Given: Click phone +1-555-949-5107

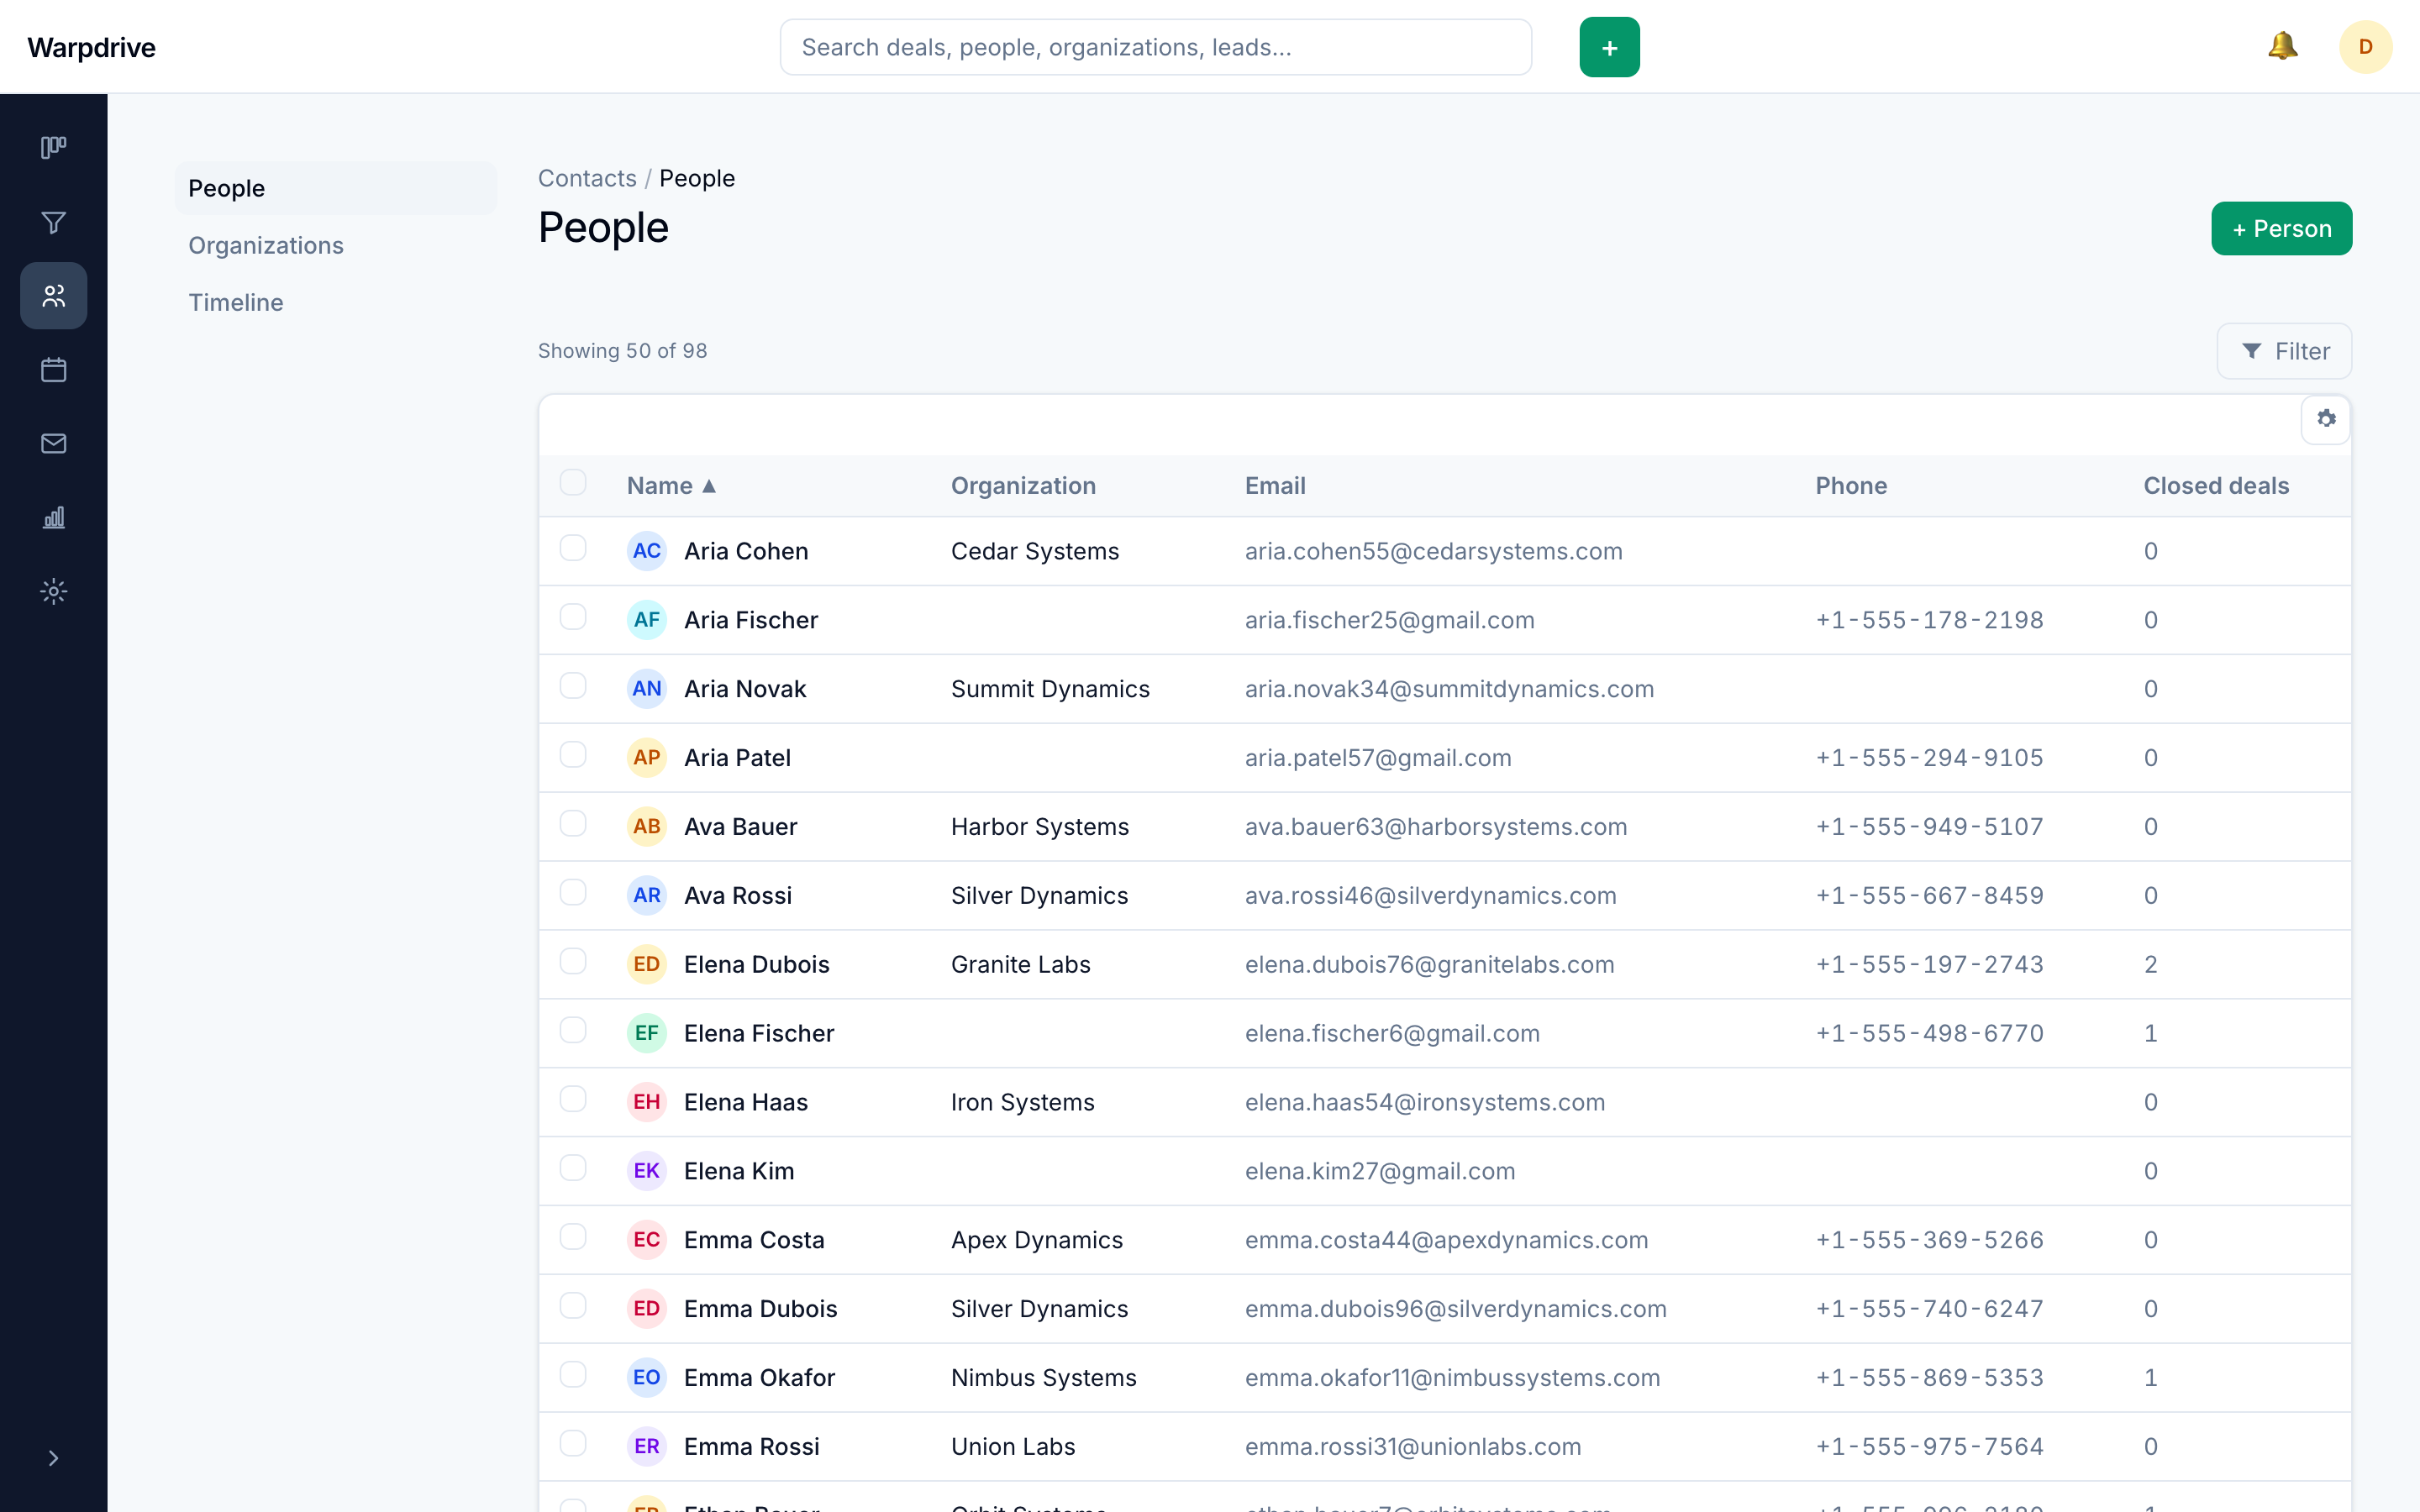Looking at the screenshot, I should [x=1929, y=827].
